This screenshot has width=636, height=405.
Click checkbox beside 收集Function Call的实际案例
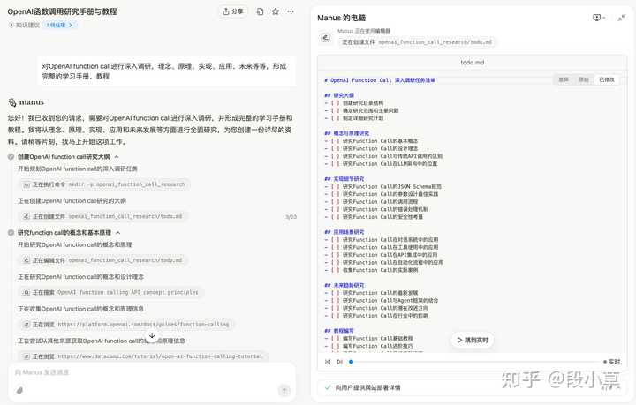335,270
